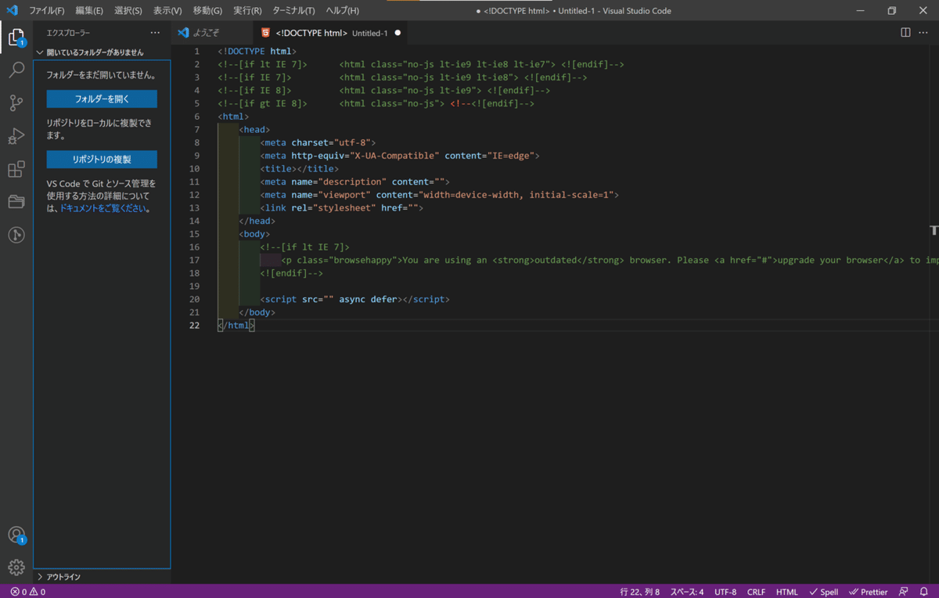Switch to the ようこそ tab
The width and height of the screenshot is (939, 598).
[212, 33]
